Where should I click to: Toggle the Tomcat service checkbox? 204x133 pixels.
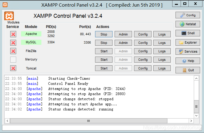13,68
